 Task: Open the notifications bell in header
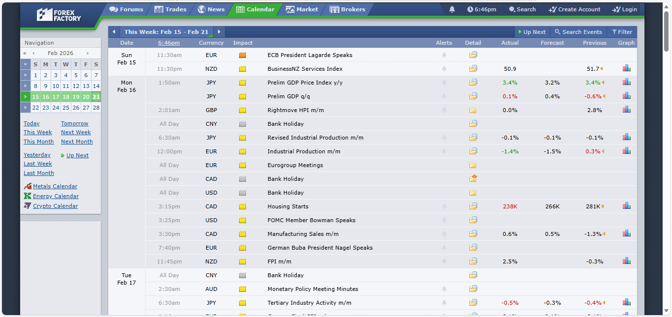[452, 9]
